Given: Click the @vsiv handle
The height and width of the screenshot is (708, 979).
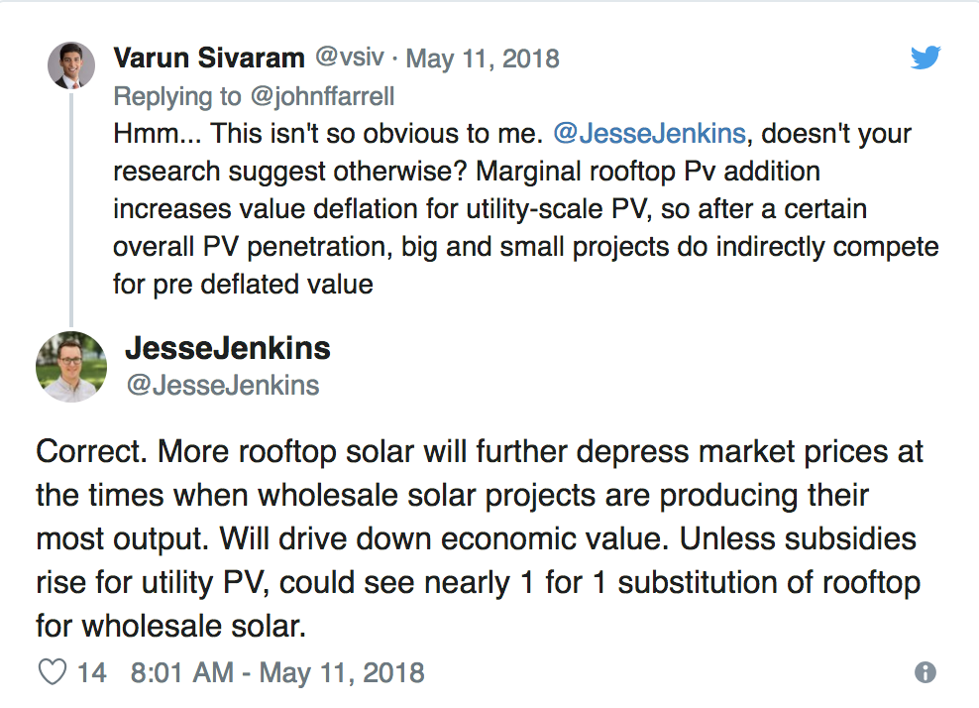Looking at the screenshot, I should [349, 58].
